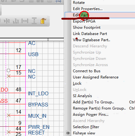Click pin number 15

19,73
